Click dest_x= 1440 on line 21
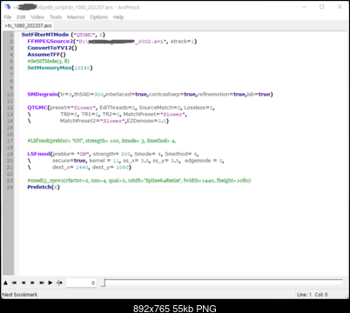 [x=71, y=167]
